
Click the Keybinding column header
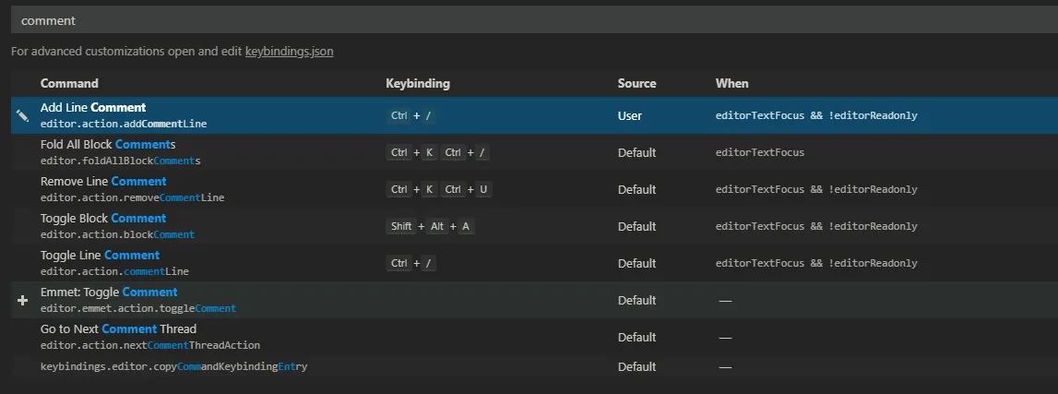click(418, 83)
